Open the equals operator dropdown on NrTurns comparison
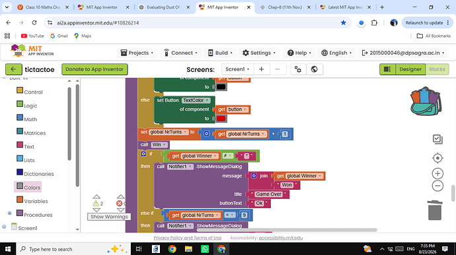456x255 pixels. tap(230, 215)
